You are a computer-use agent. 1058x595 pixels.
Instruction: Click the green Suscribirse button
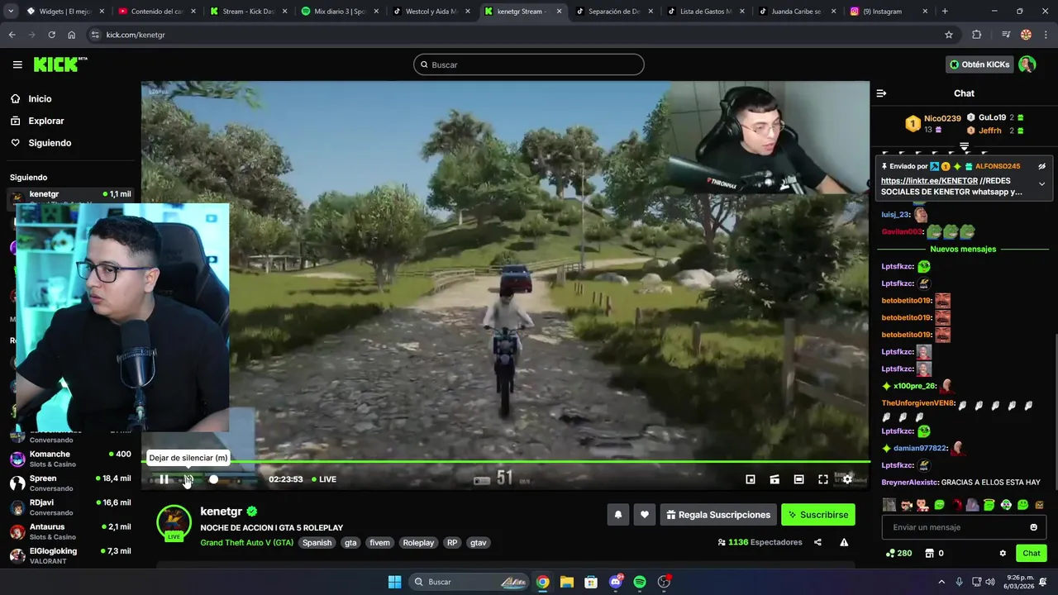pos(818,515)
